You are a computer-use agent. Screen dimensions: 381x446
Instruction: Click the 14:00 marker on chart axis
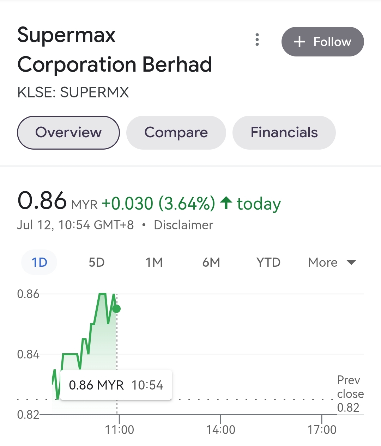tap(220, 429)
